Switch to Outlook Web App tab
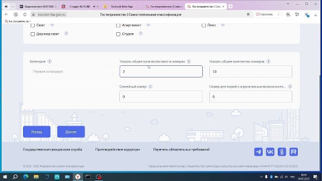 122,7
